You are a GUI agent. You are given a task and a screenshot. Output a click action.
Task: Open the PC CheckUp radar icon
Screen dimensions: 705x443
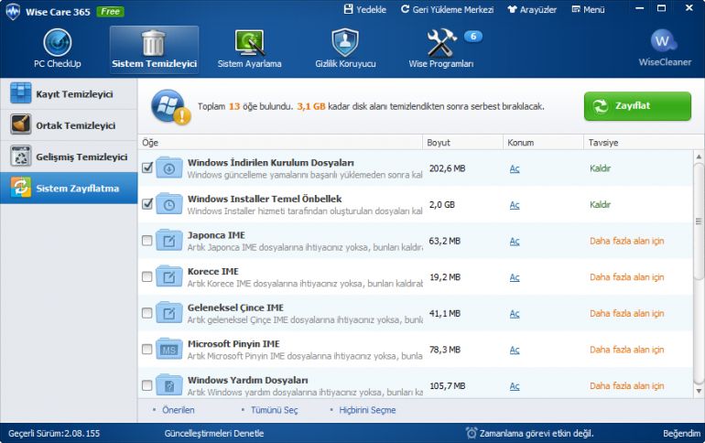click(58, 43)
